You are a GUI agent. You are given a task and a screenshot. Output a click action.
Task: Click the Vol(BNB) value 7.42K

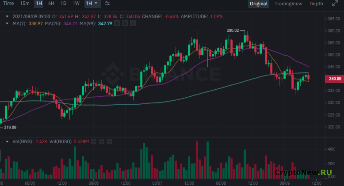pos(42,142)
